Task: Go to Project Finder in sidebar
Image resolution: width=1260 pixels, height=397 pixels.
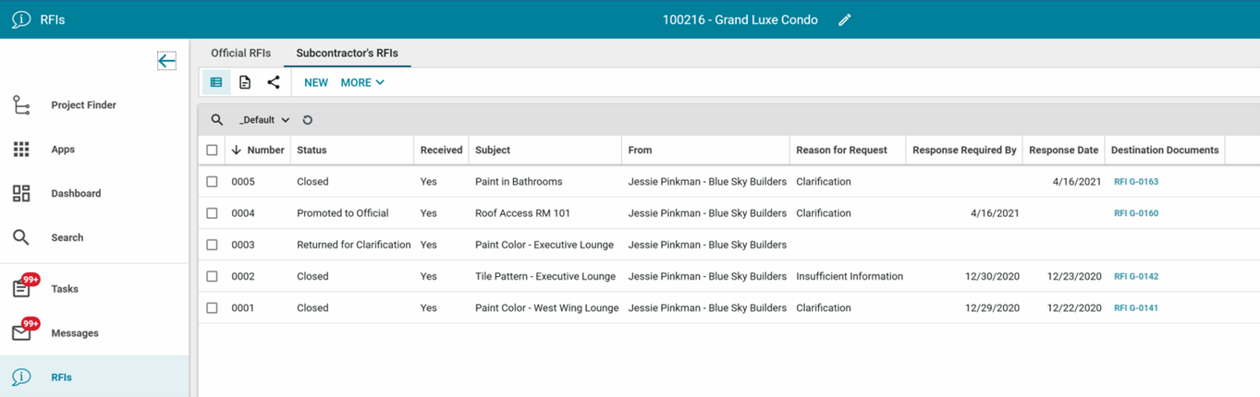Action: tap(83, 105)
